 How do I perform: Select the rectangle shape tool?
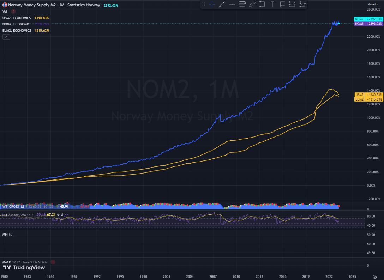tap(262, 4)
